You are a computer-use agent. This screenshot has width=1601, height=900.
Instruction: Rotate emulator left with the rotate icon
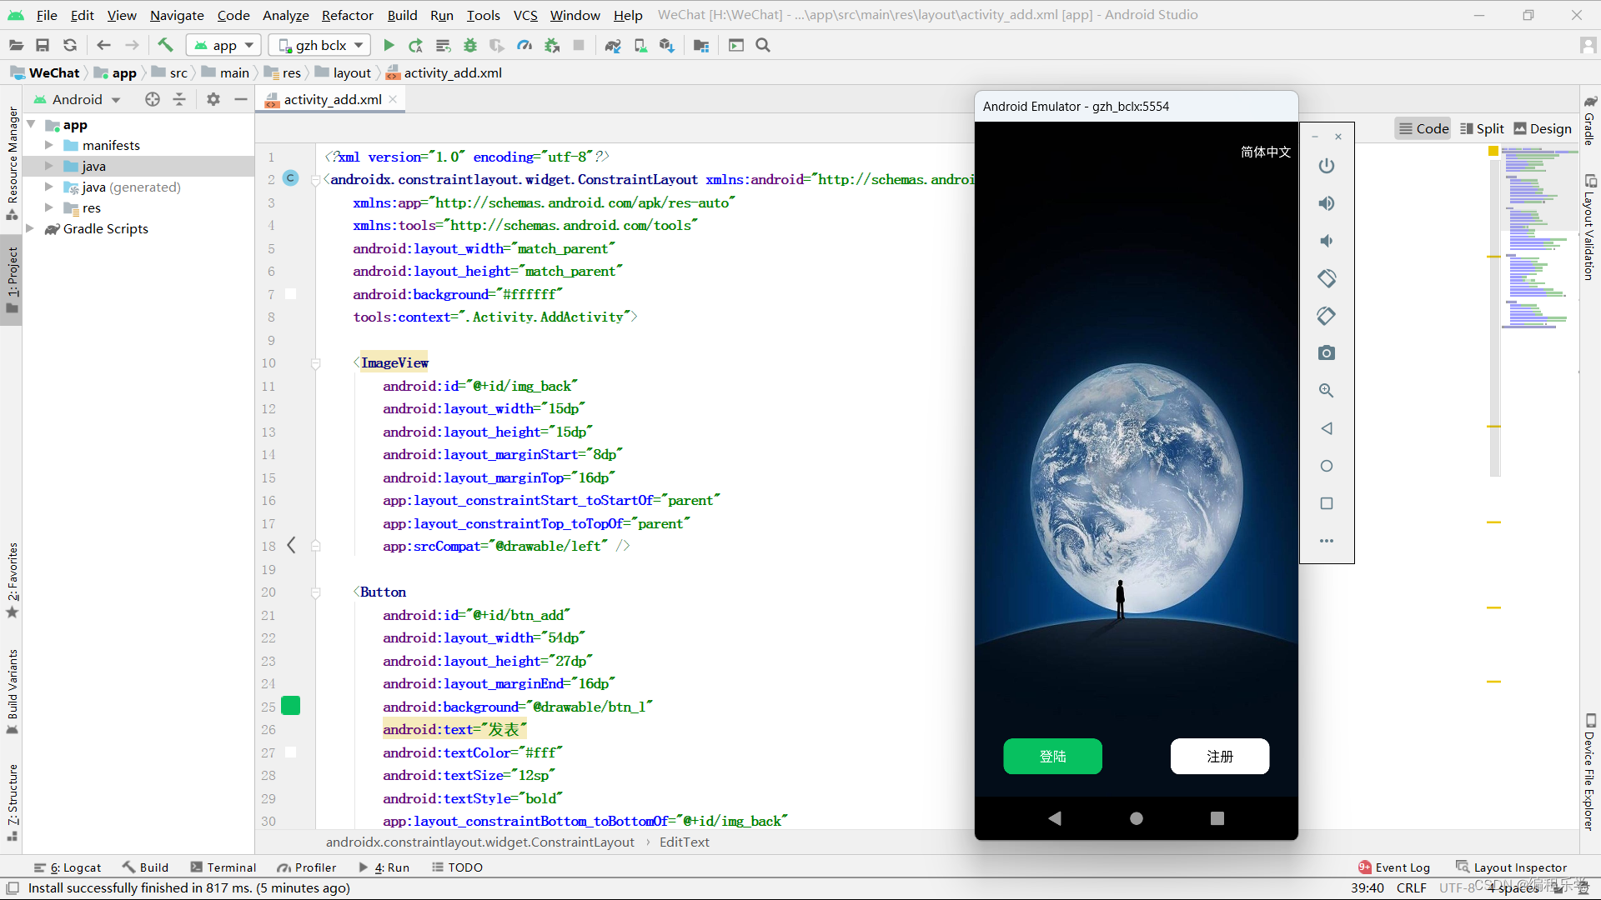click(1326, 278)
